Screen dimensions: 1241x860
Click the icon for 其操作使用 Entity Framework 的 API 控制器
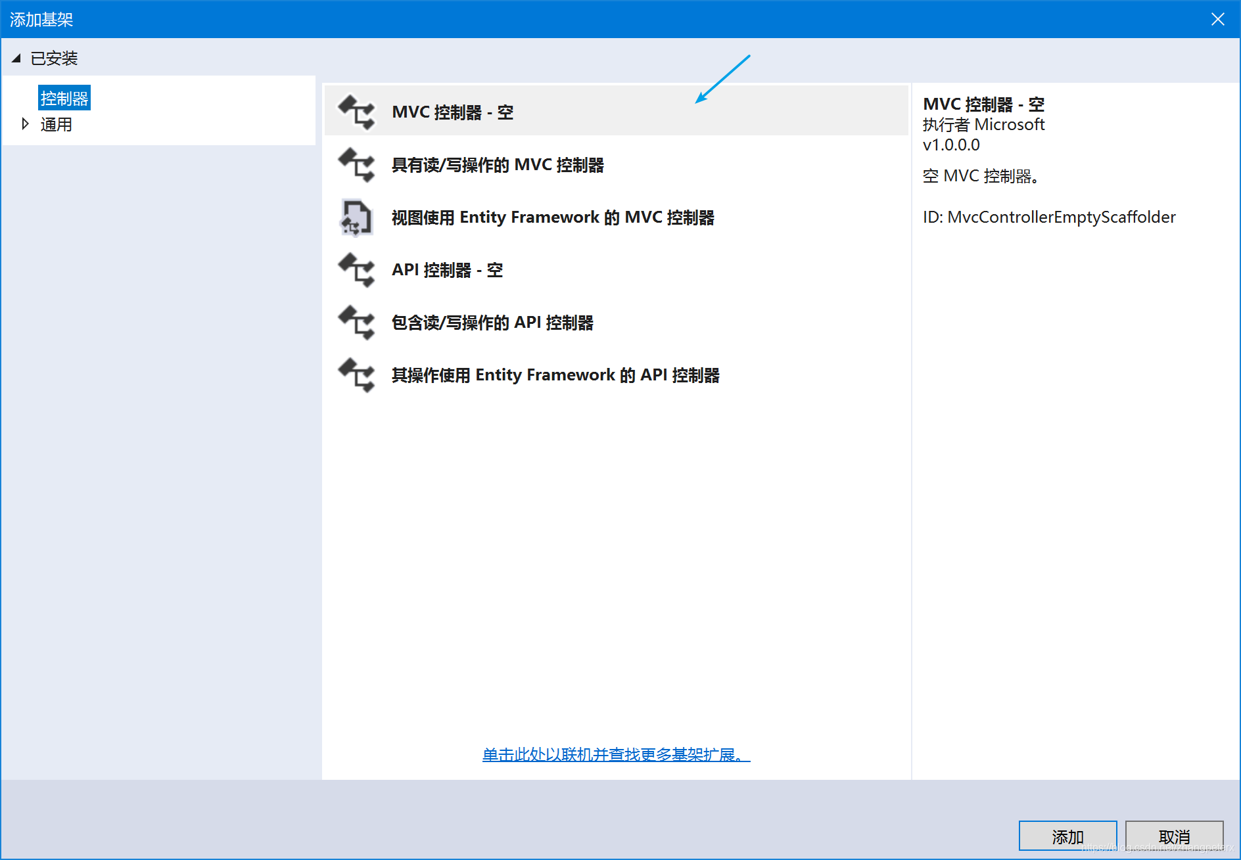tap(356, 375)
